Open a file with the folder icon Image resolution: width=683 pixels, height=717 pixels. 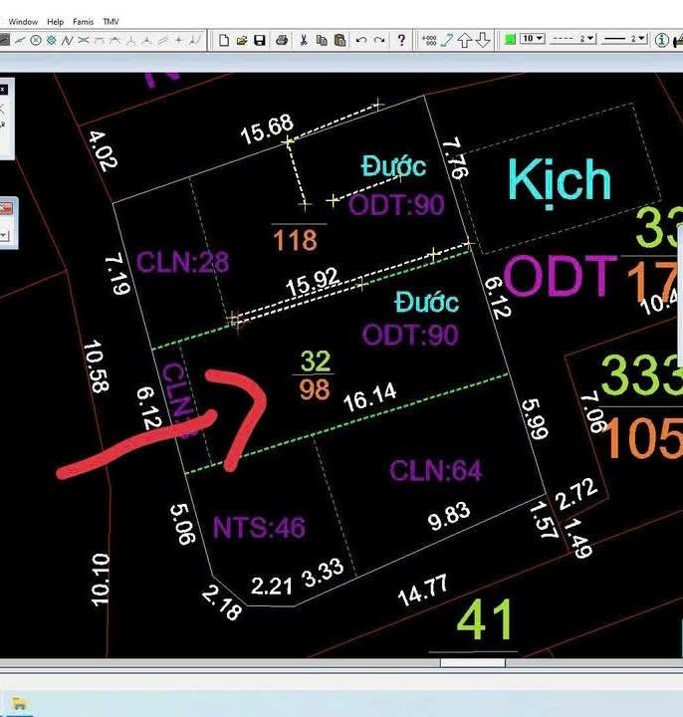[x=242, y=40]
